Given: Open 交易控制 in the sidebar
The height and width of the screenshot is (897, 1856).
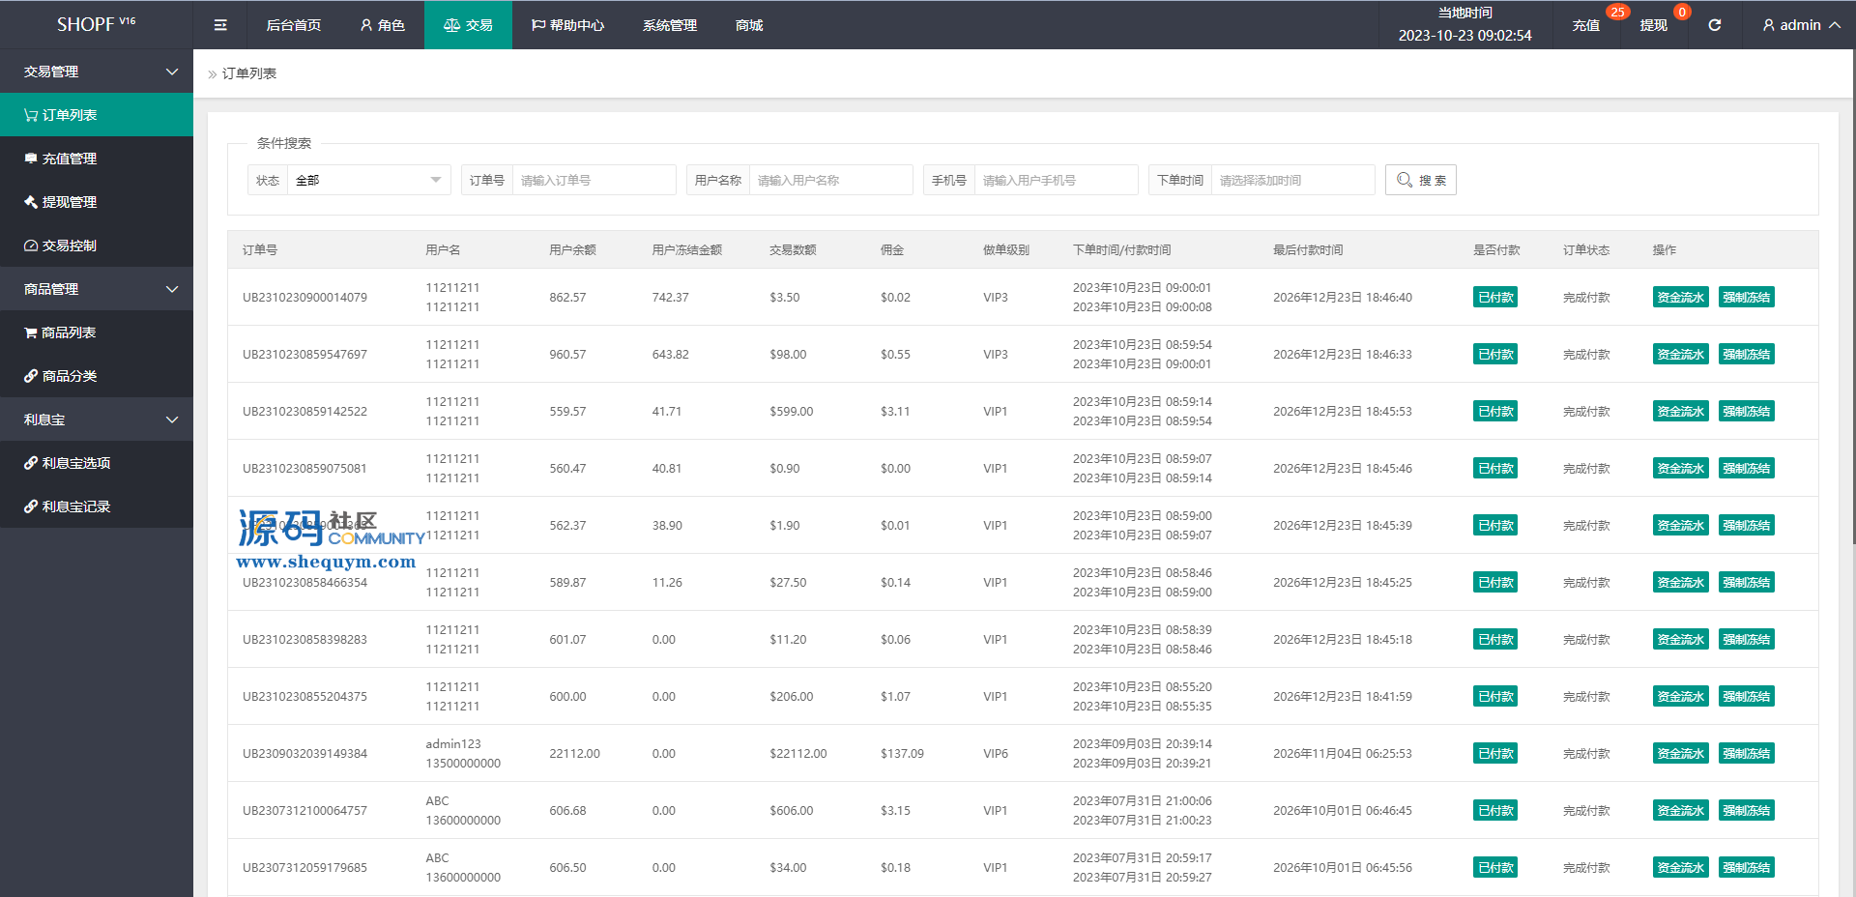Looking at the screenshot, I should [97, 246].
